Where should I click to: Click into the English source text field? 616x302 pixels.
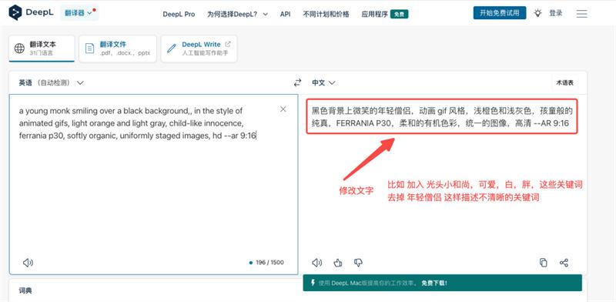tap(153, 184)
